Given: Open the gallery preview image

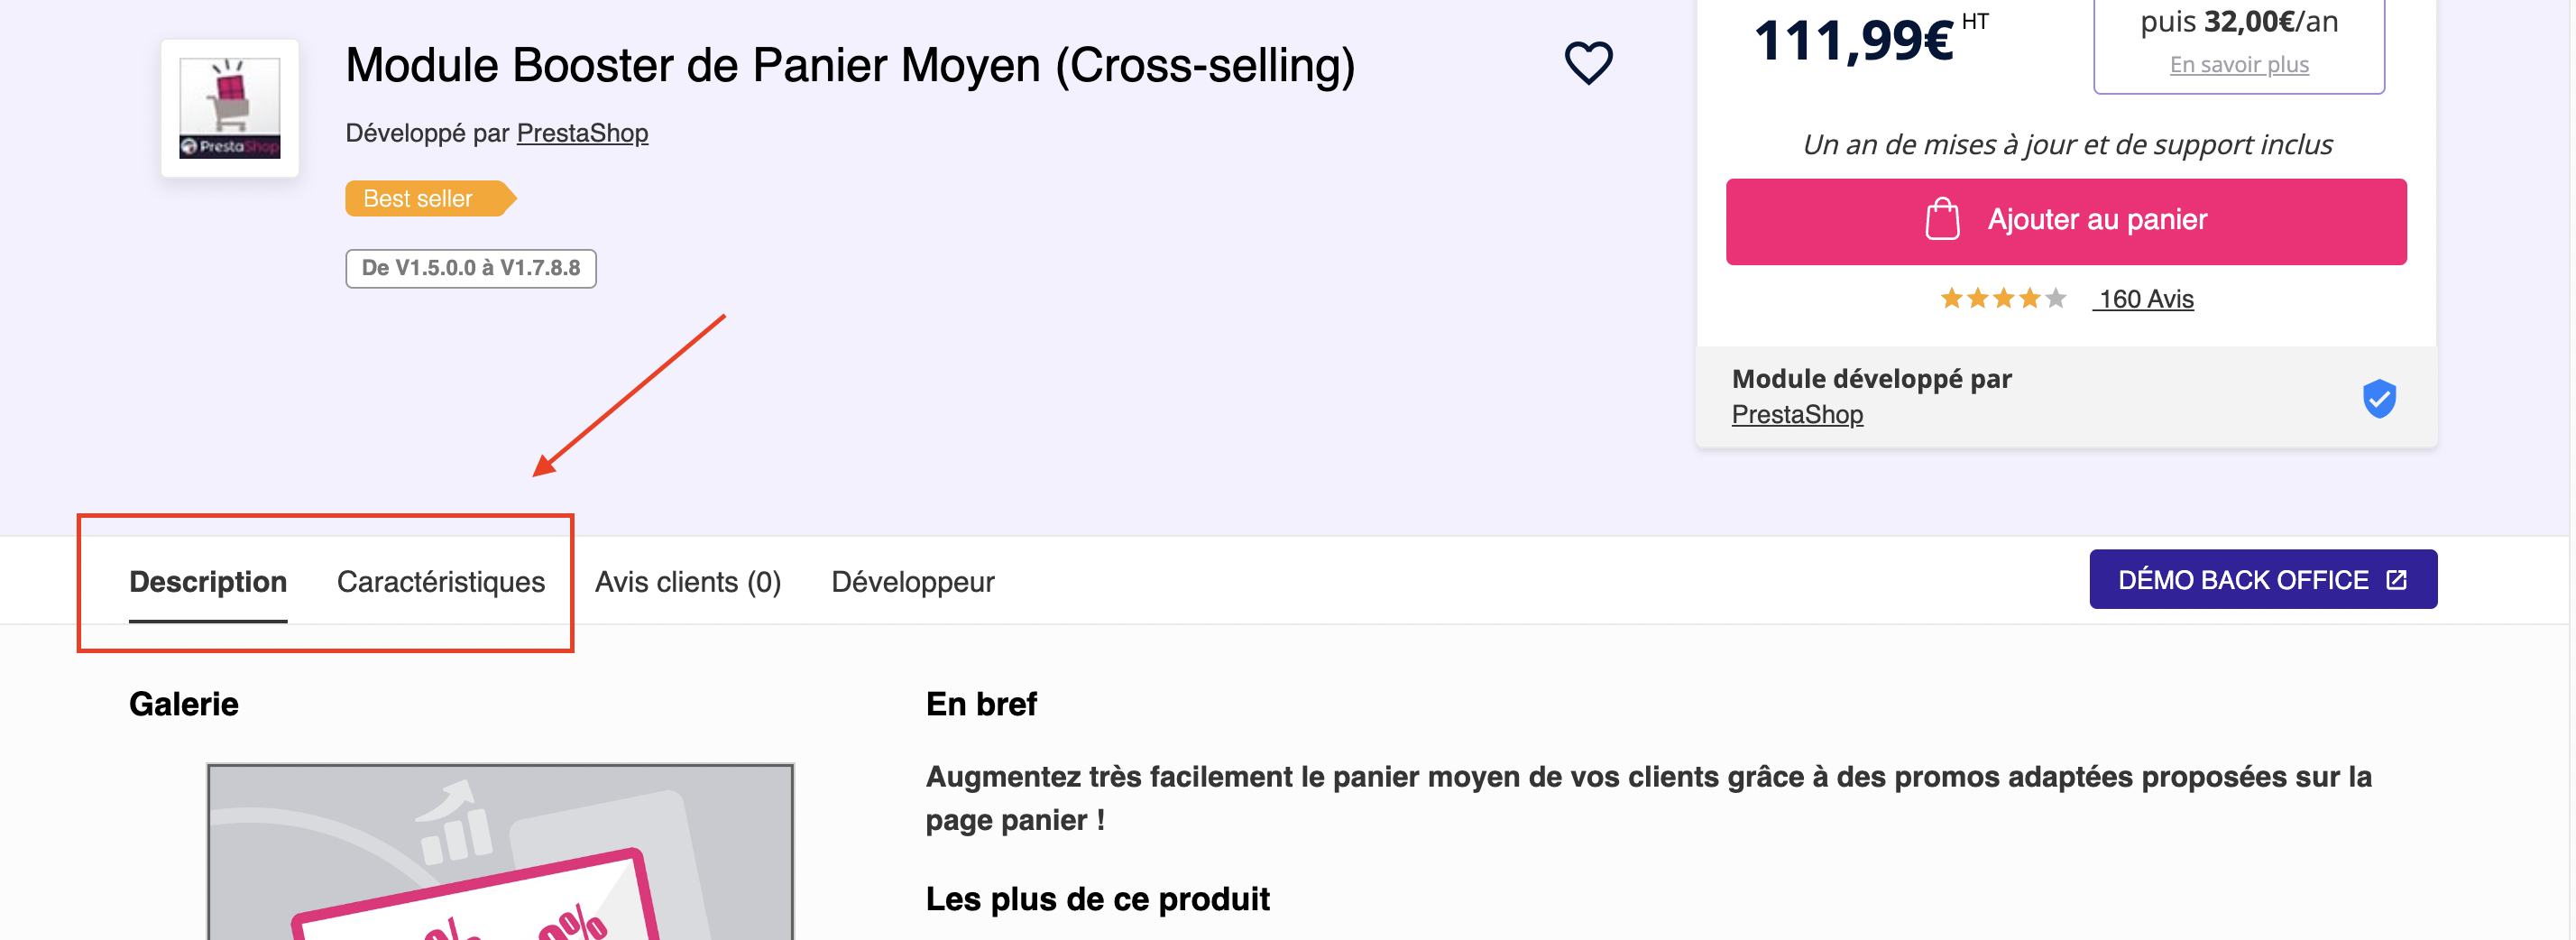Looking at the screenshot, I should [500, 852].
